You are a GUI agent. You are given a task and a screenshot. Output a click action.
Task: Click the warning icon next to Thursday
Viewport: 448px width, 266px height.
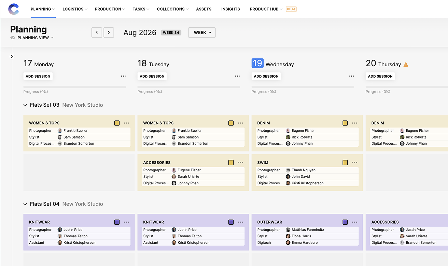pos(406,64)
